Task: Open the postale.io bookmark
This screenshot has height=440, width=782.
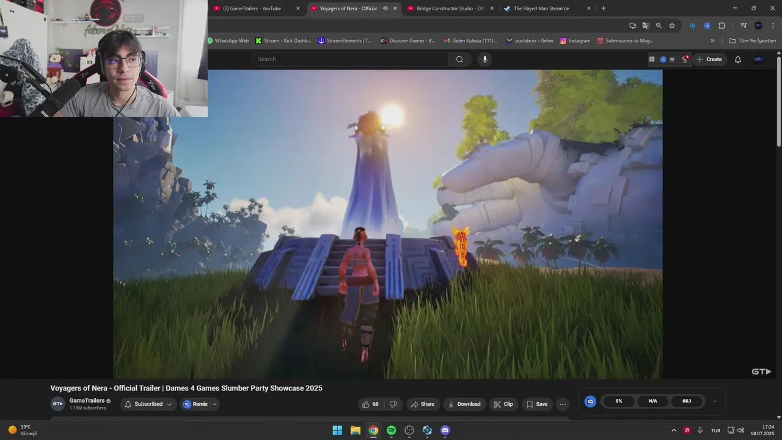Action: point(530,41)
